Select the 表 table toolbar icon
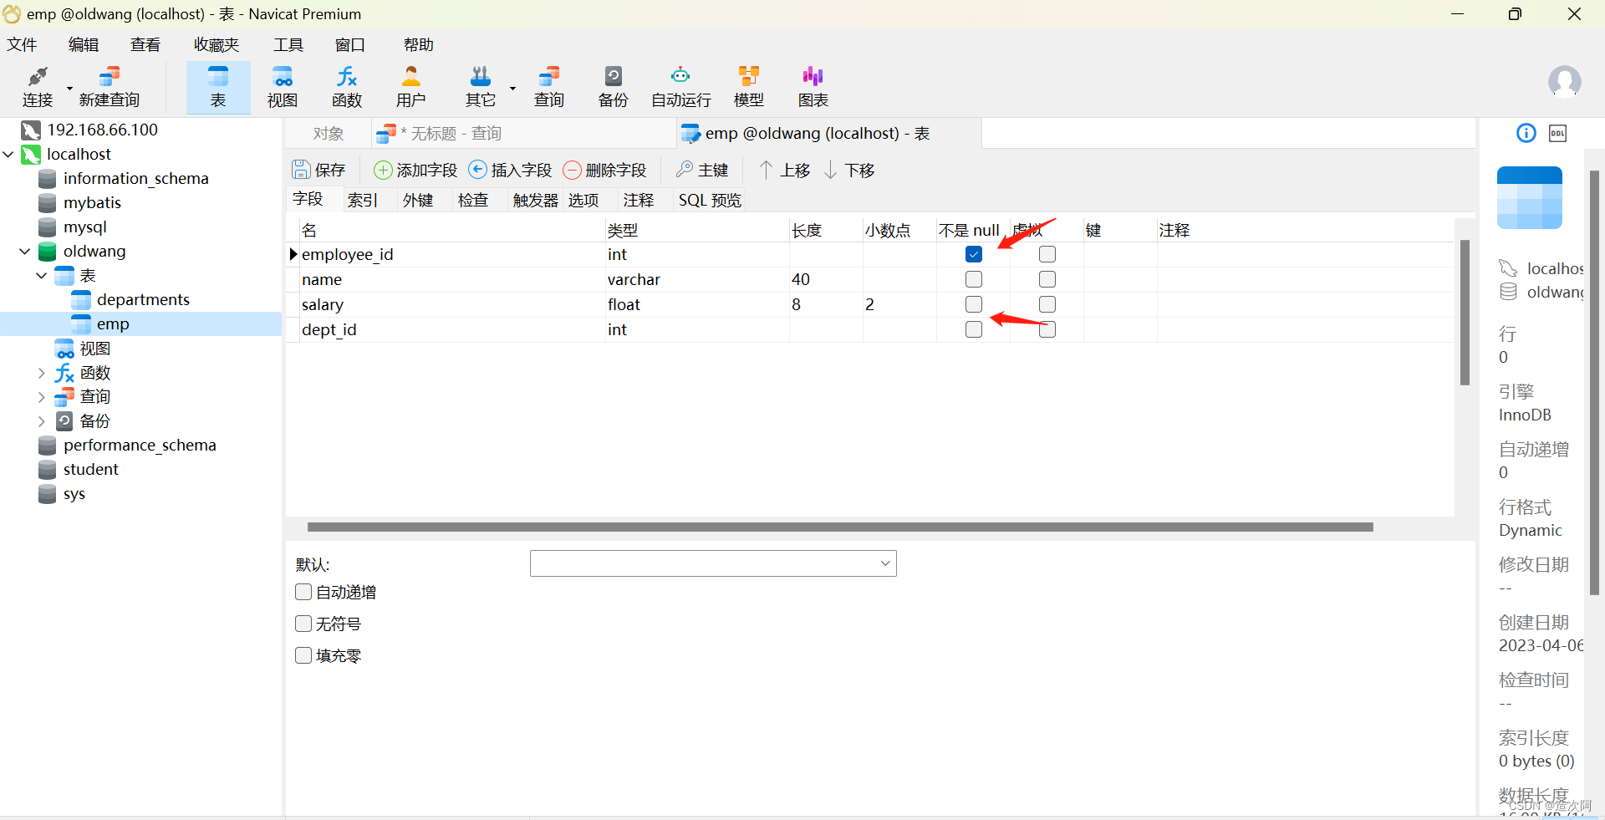Image resolution: width=1605 pixels, height=820 pixels. [218, 87]
